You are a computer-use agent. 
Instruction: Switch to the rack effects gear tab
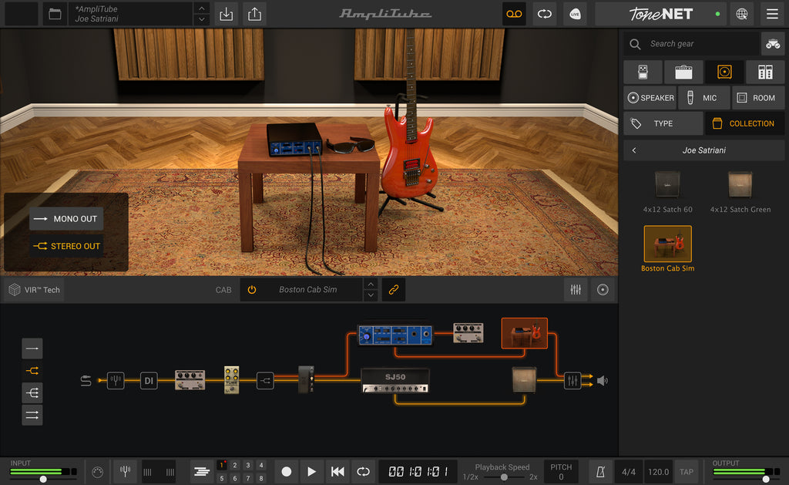[765, 72]
